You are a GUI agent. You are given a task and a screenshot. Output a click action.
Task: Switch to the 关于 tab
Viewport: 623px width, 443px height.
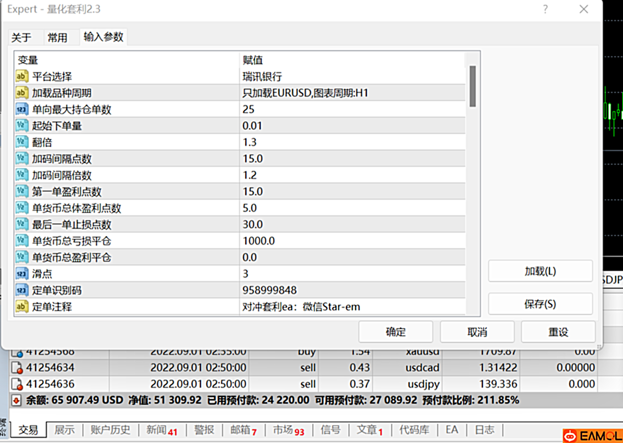point(21,37)
